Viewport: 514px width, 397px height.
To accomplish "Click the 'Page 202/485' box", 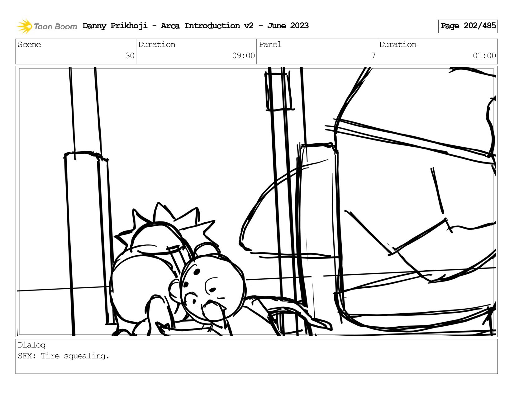I will point(468,26).
